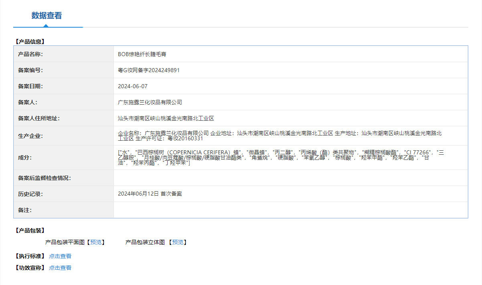Image resolution: width=482 pixels, height=285 pixels.
Task: Click the 【功效宣称】 heading text
Action: tap(30, 268)
